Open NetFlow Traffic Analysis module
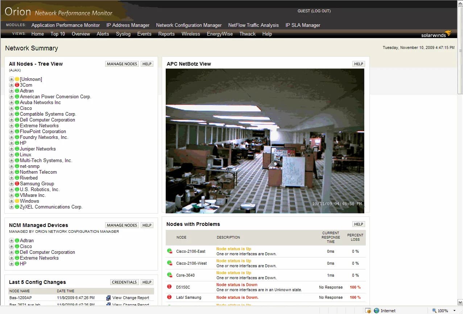463x314 pixels. (253, 25)
